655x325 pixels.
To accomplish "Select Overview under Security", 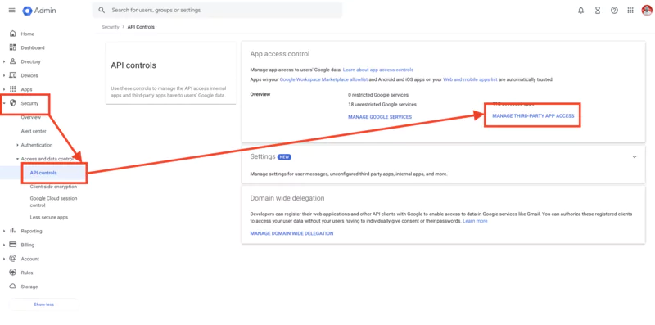I will [x=31, y=117].
